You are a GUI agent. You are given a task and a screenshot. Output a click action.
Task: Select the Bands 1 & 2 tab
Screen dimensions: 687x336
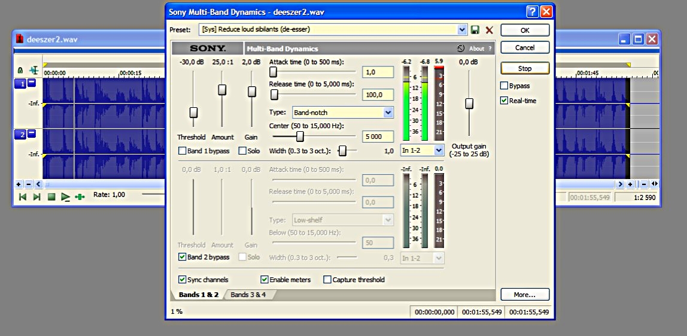click(199, 295)
